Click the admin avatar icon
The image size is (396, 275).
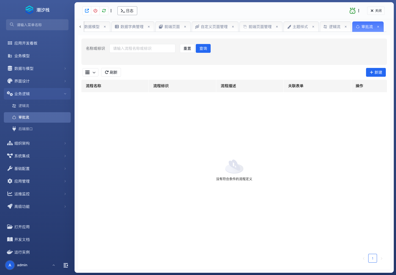pos(10,265)
